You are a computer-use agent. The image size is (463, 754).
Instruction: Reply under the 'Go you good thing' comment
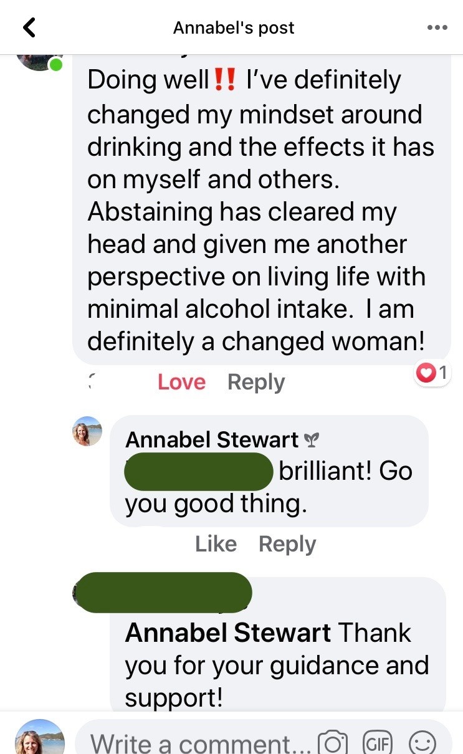[287, 544]
